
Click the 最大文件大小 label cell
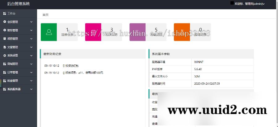171,76
